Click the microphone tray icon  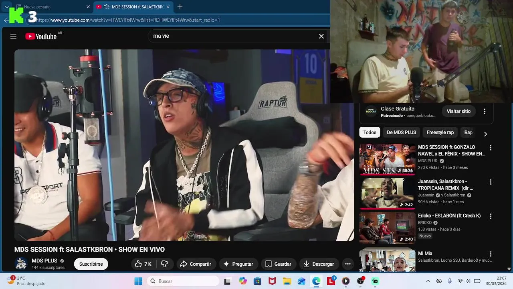449,281
